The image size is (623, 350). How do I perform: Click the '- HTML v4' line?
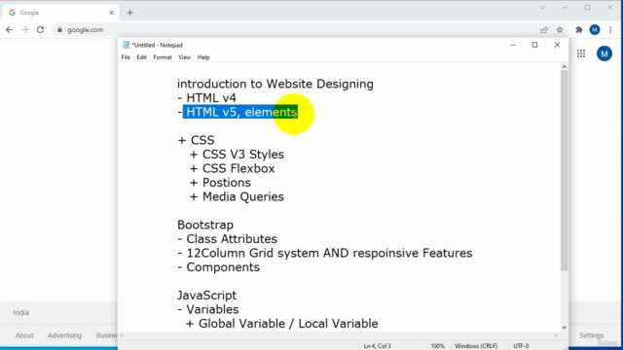tap(206, 97)
